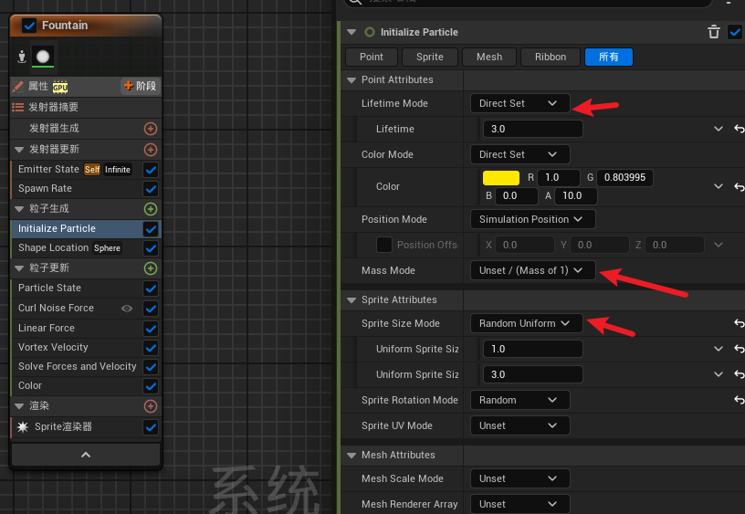Toggle the Initialize Particle header enable checkbox
Image resolution: width=745 pixels, height=514 pixels.
(735, 32)
